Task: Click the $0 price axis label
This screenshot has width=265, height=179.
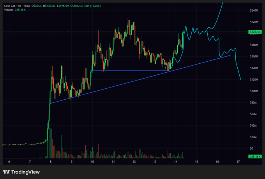Action: click(x=251, y=149)
